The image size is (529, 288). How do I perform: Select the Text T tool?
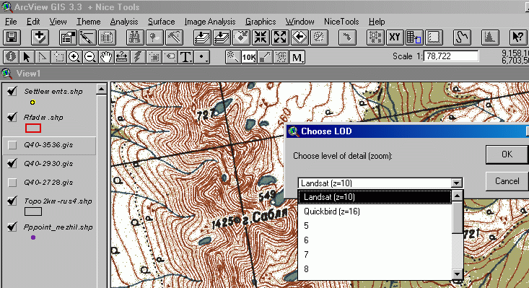click(185, 56)
